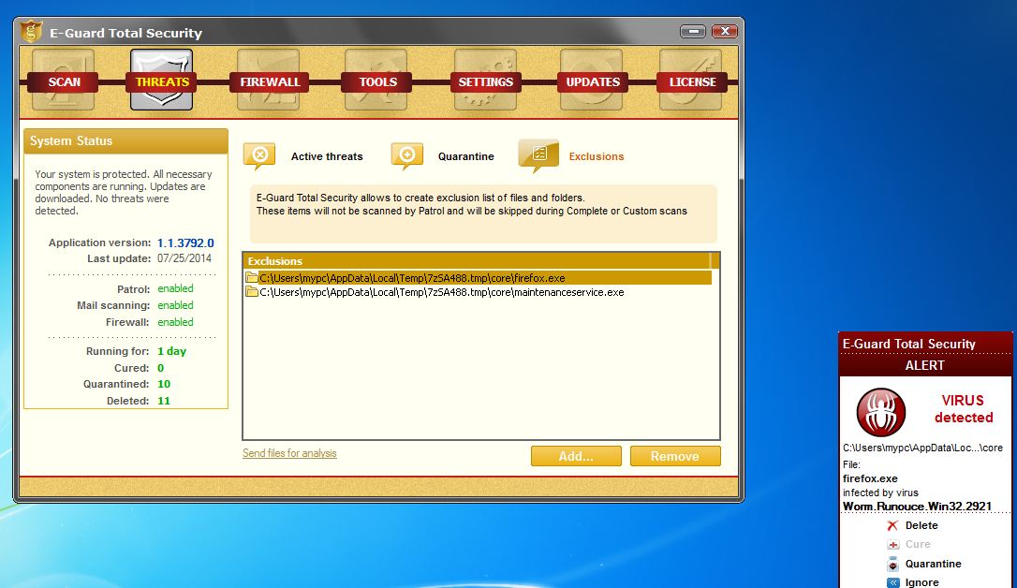Click the Firewall enabled status
Viewport: 1017px width, 588px height.
[x=175, y=322]
